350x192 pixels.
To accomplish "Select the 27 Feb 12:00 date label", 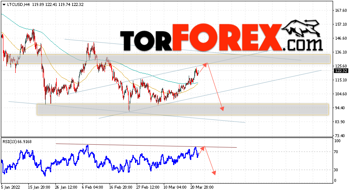I will point(148,187).
